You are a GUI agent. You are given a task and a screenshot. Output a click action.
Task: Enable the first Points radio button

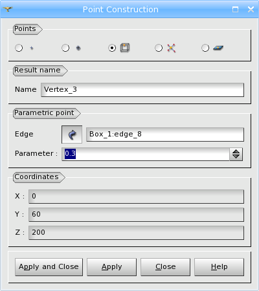19,48
